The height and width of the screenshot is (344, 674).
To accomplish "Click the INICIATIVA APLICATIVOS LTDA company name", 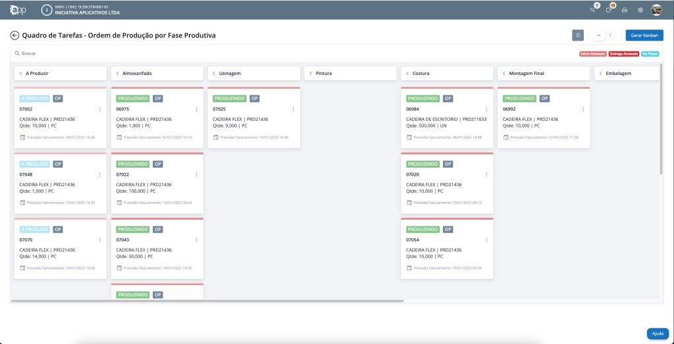I will click(x=88, y=13).
